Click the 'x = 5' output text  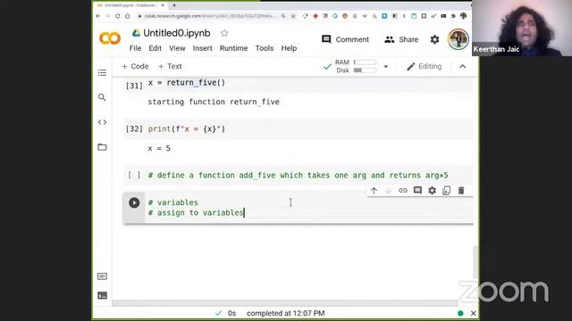pyautogui.click(x=159, y=148)
